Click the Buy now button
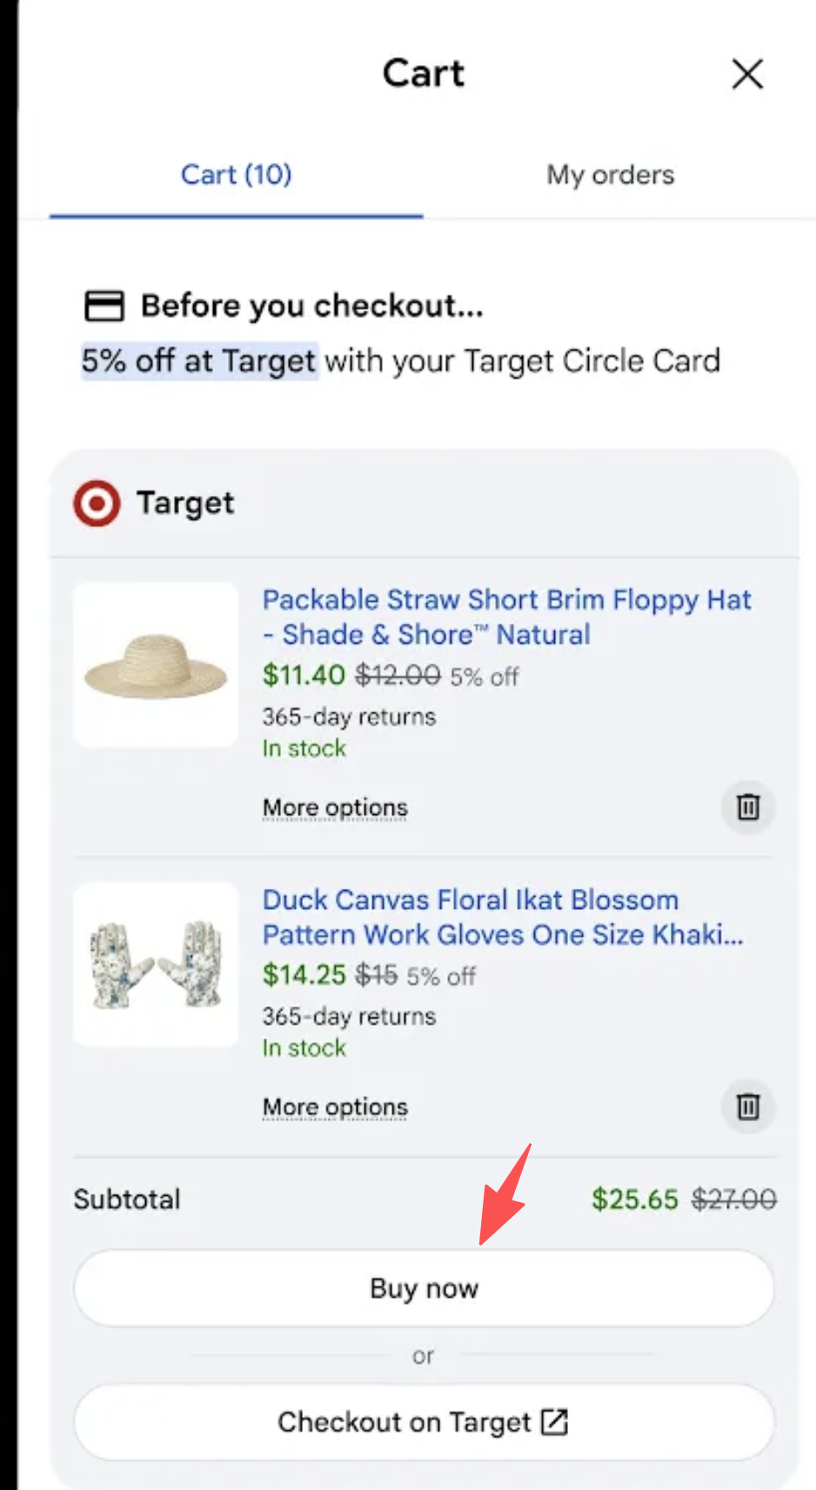The width and height of the screenshot is (816, 1490). click(424, 1288)
